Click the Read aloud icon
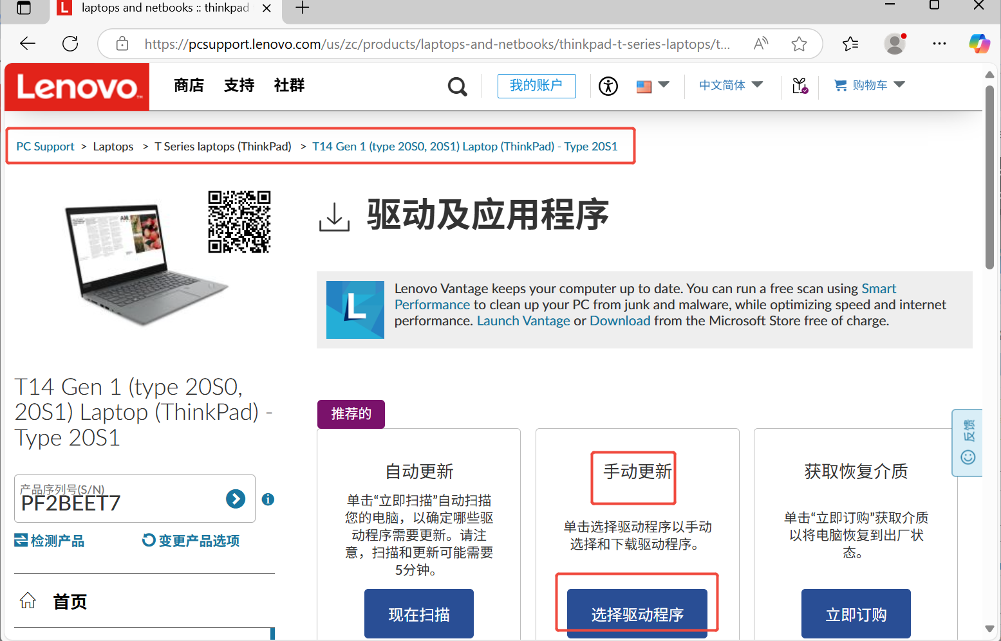 [761, 44]
